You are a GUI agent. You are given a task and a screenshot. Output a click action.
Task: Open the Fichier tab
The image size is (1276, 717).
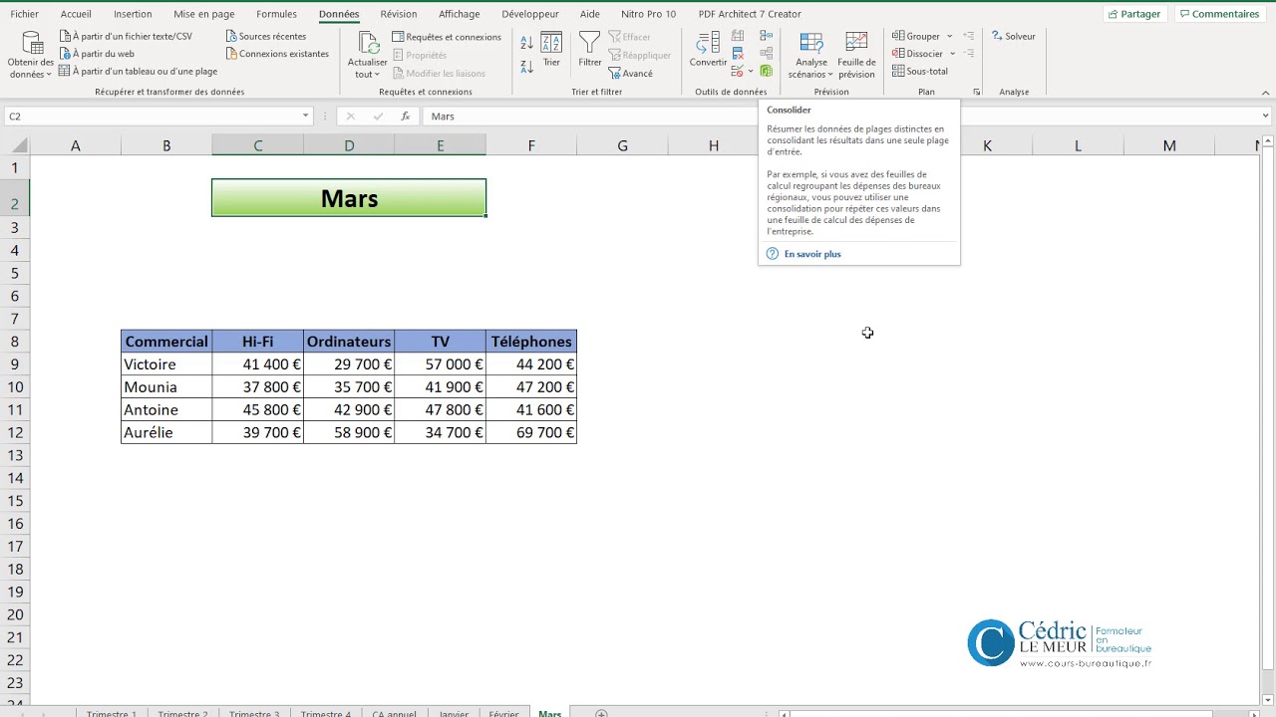[x=25, y=14]
